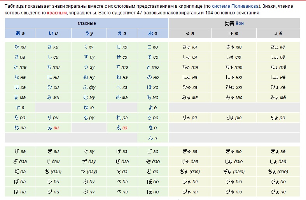Click the blue «ёон» link
Screen dimensions: 306x200
coord(240,23)
